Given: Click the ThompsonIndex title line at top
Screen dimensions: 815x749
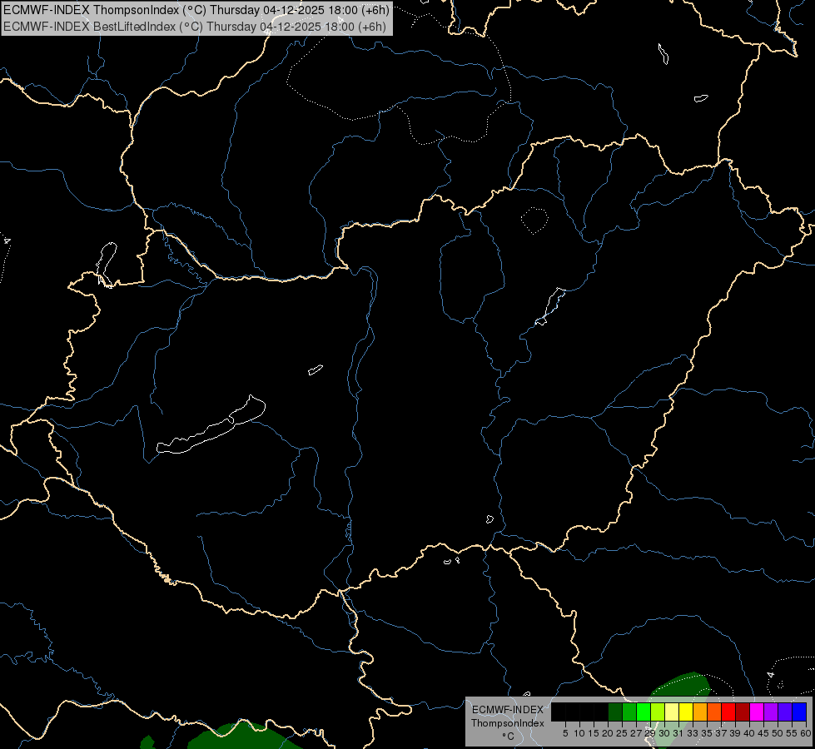Looking at the screenshot, I should coord(196,10).
